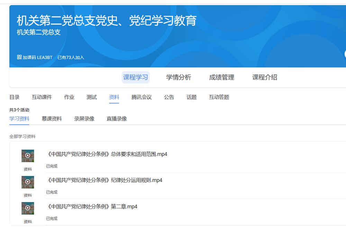Click the QR code icon beside 加课码

coord(19,57)
